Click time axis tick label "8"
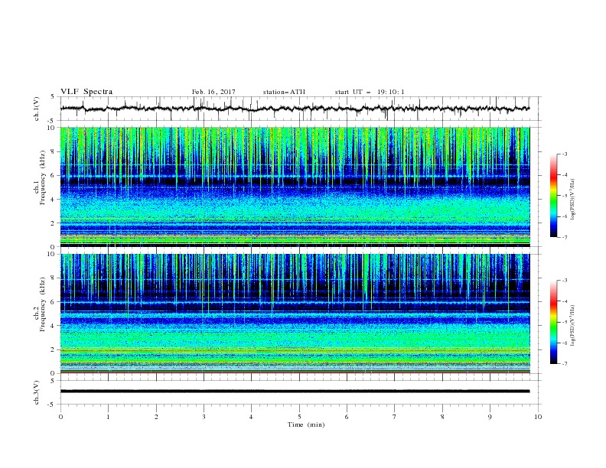This screenshot has height=468, width=606. click(x=442, y=417)
